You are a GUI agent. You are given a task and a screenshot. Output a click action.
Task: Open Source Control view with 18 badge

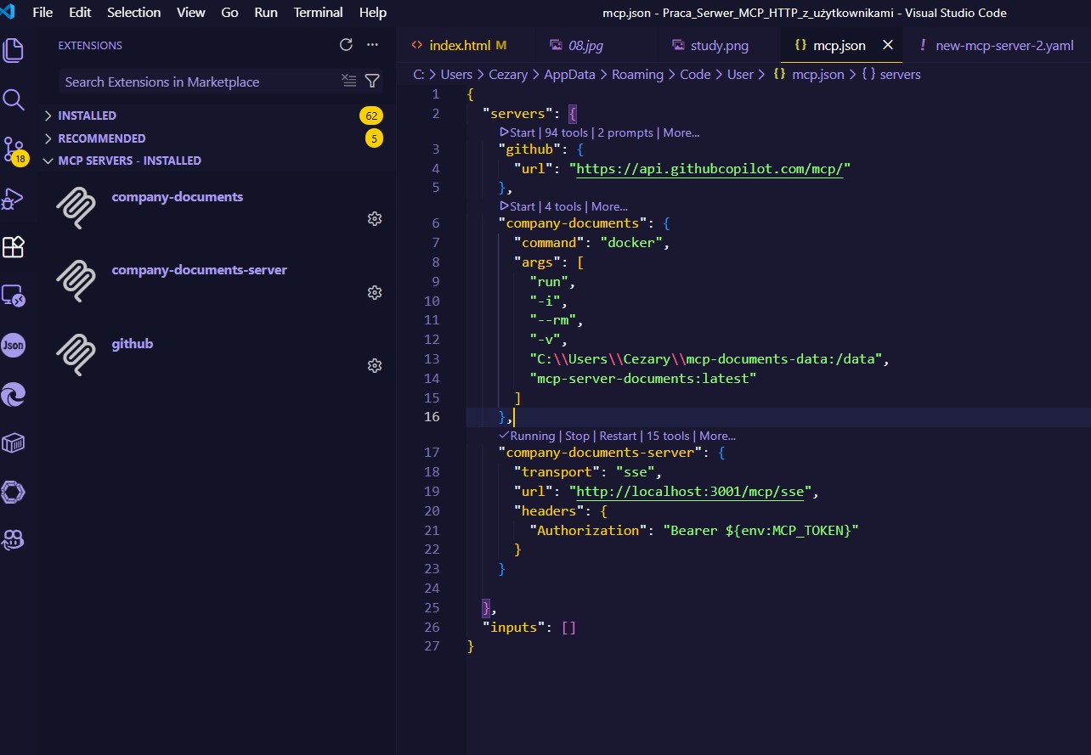coord(14,150)
